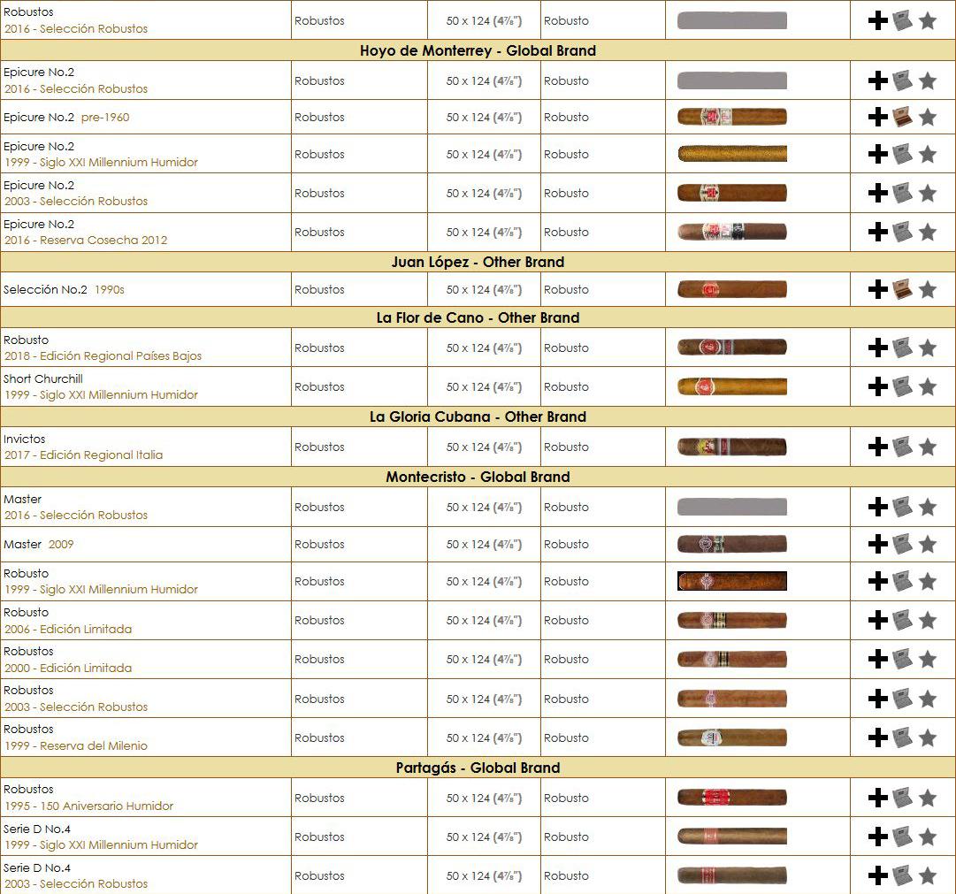Click plus icon for Robusto 2018 Países Bajos
This screenshot has height=894, width=956.
[878, 348]
